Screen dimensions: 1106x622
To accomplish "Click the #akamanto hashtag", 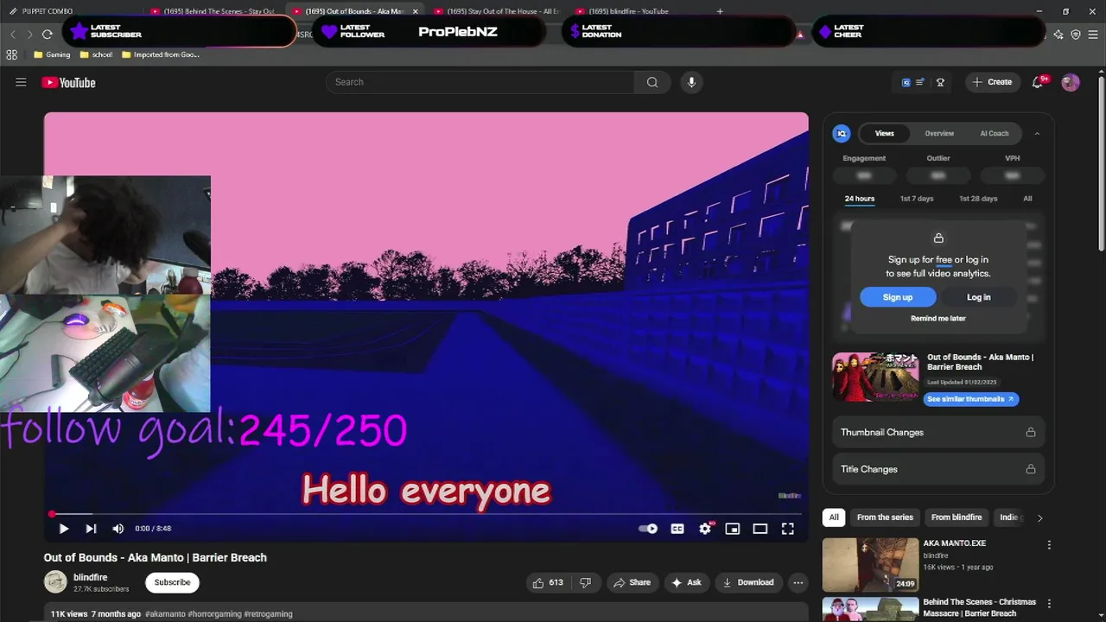I will click(165, 614).
